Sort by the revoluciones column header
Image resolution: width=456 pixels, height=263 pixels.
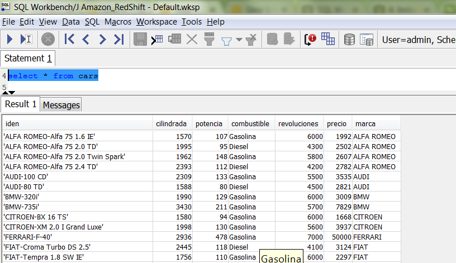pos(300,124)
